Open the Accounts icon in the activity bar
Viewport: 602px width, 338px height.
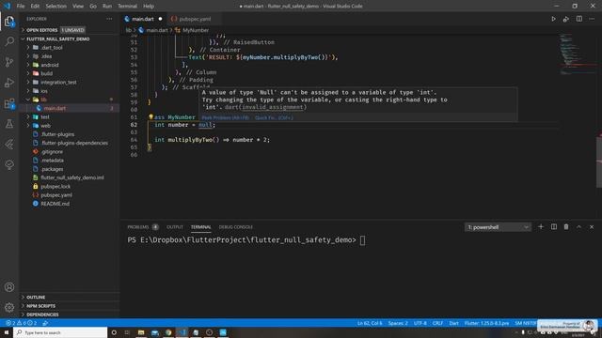point(9,287)
